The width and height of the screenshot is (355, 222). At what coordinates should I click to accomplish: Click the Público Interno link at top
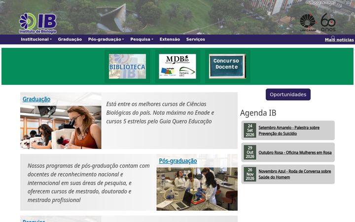(321, 2)
